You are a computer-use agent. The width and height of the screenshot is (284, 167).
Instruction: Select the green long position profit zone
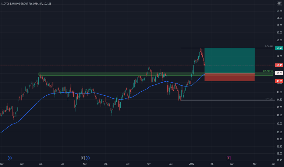click(x=229, y=60)
